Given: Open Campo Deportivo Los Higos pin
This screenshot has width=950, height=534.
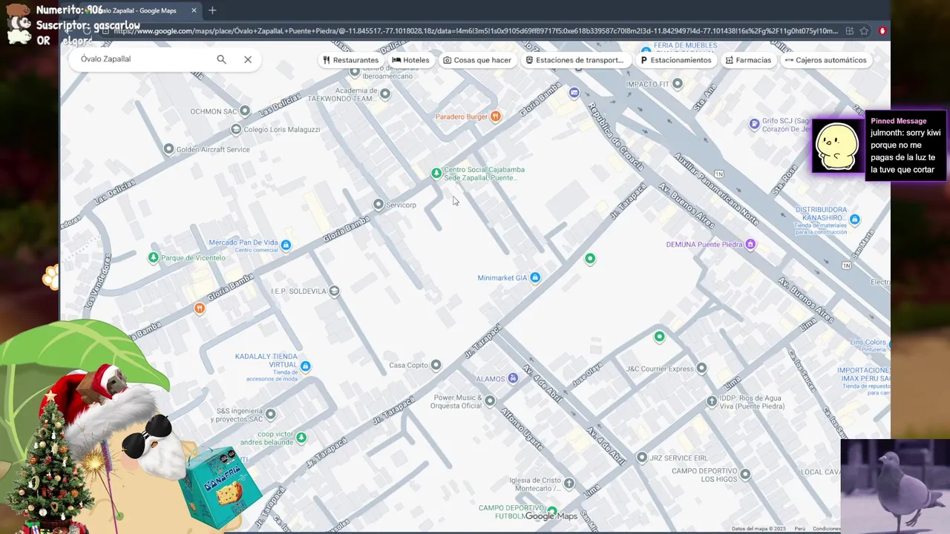Looking at the screenshot, I should [x=745, y=474].
